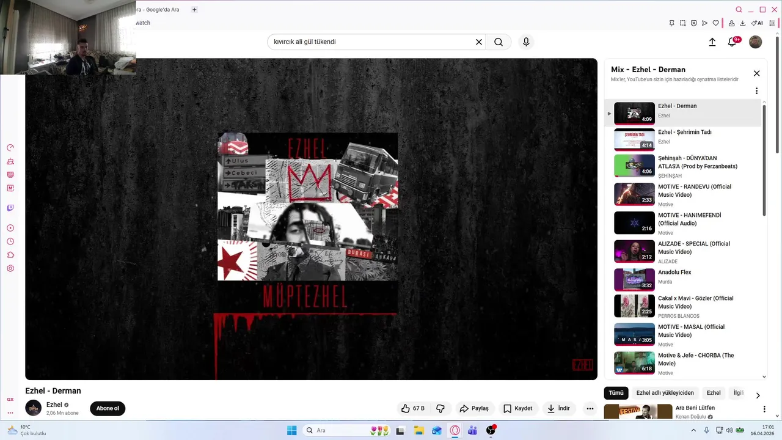Image resolution: width=782 pixels, height=440 pixels.
Task: Clear the search box with X
Action: tap(479, 42)
